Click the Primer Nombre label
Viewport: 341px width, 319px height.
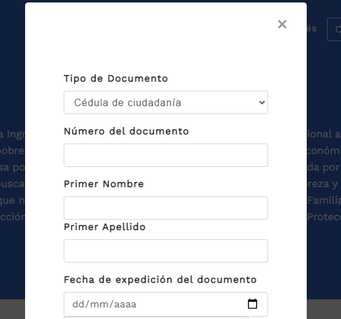tap(103, 184)
